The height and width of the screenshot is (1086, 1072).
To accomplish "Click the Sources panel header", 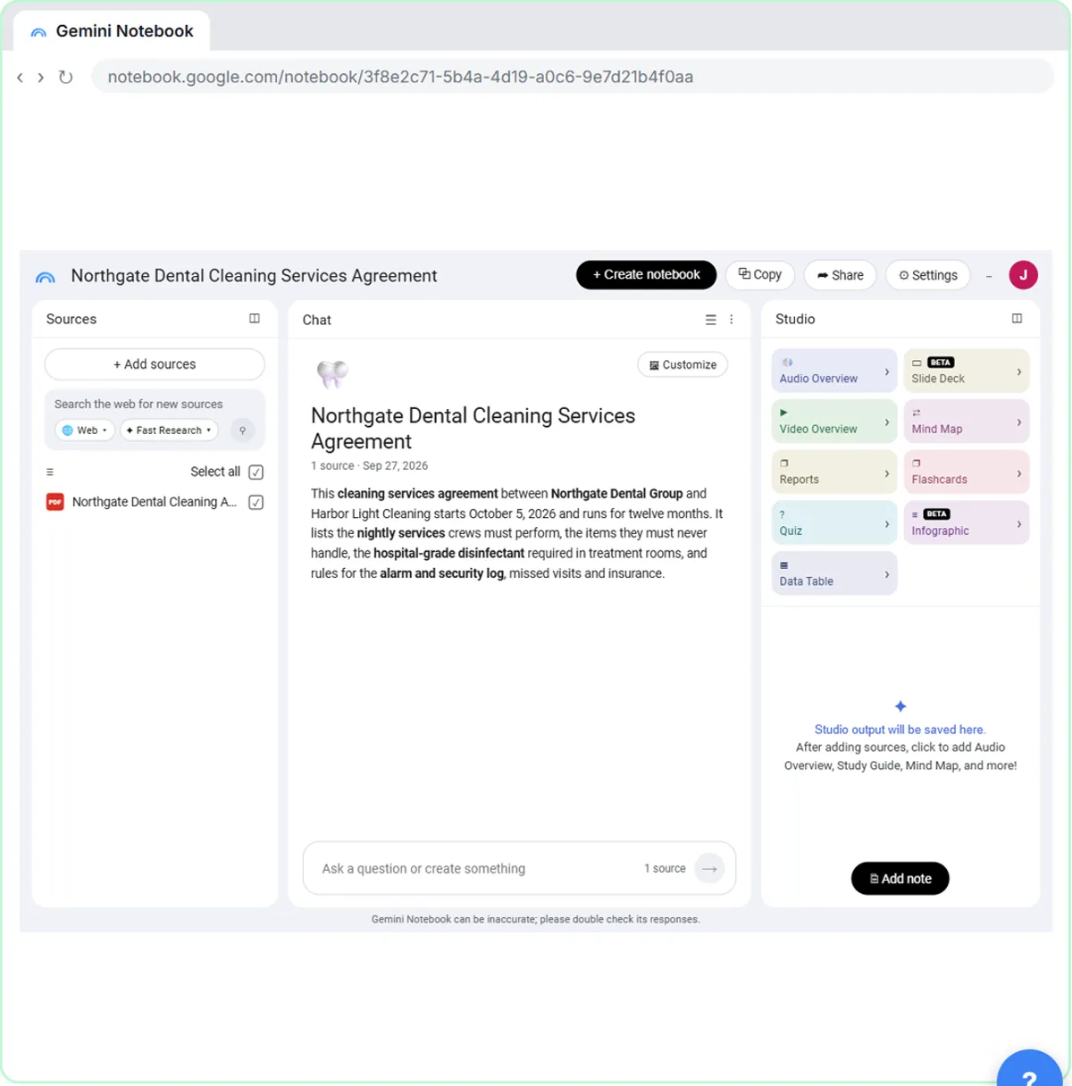I will pos(71,319).
